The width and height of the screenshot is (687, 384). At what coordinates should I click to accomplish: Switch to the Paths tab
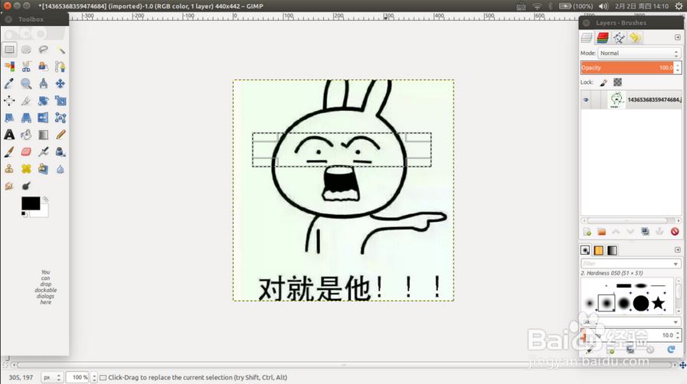click(619, 38)
